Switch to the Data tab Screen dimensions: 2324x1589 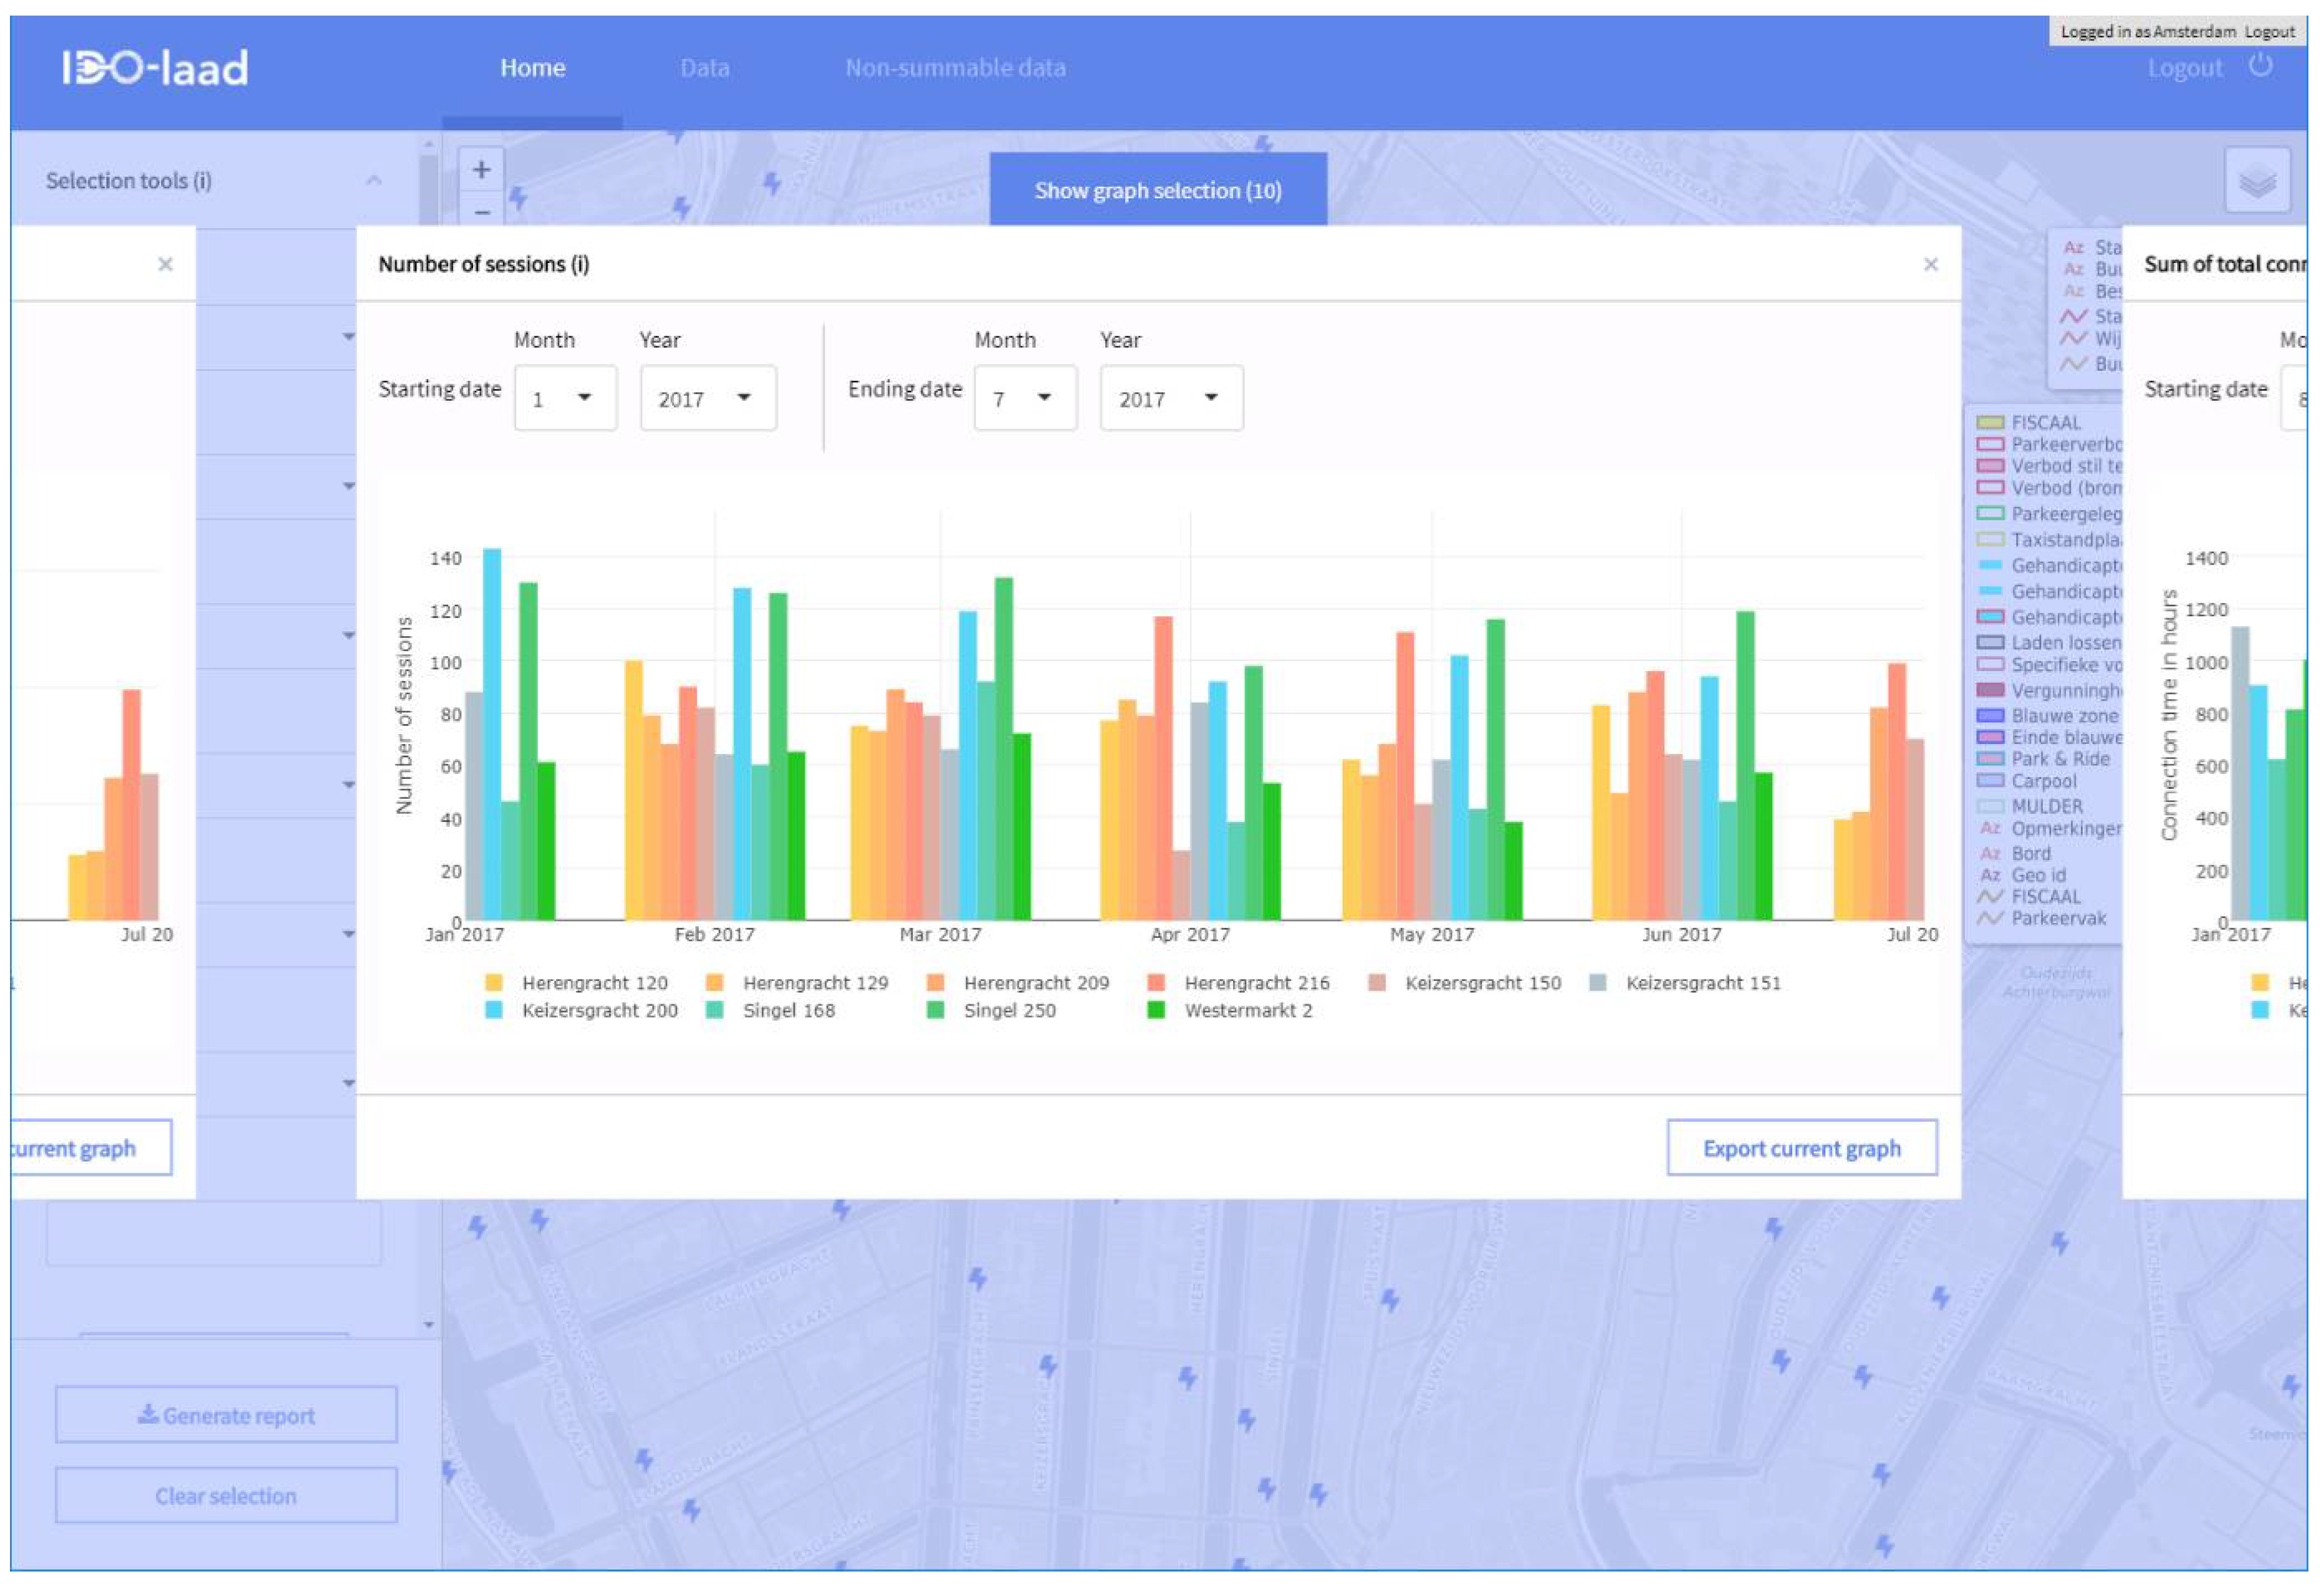(x=704, y=68)
